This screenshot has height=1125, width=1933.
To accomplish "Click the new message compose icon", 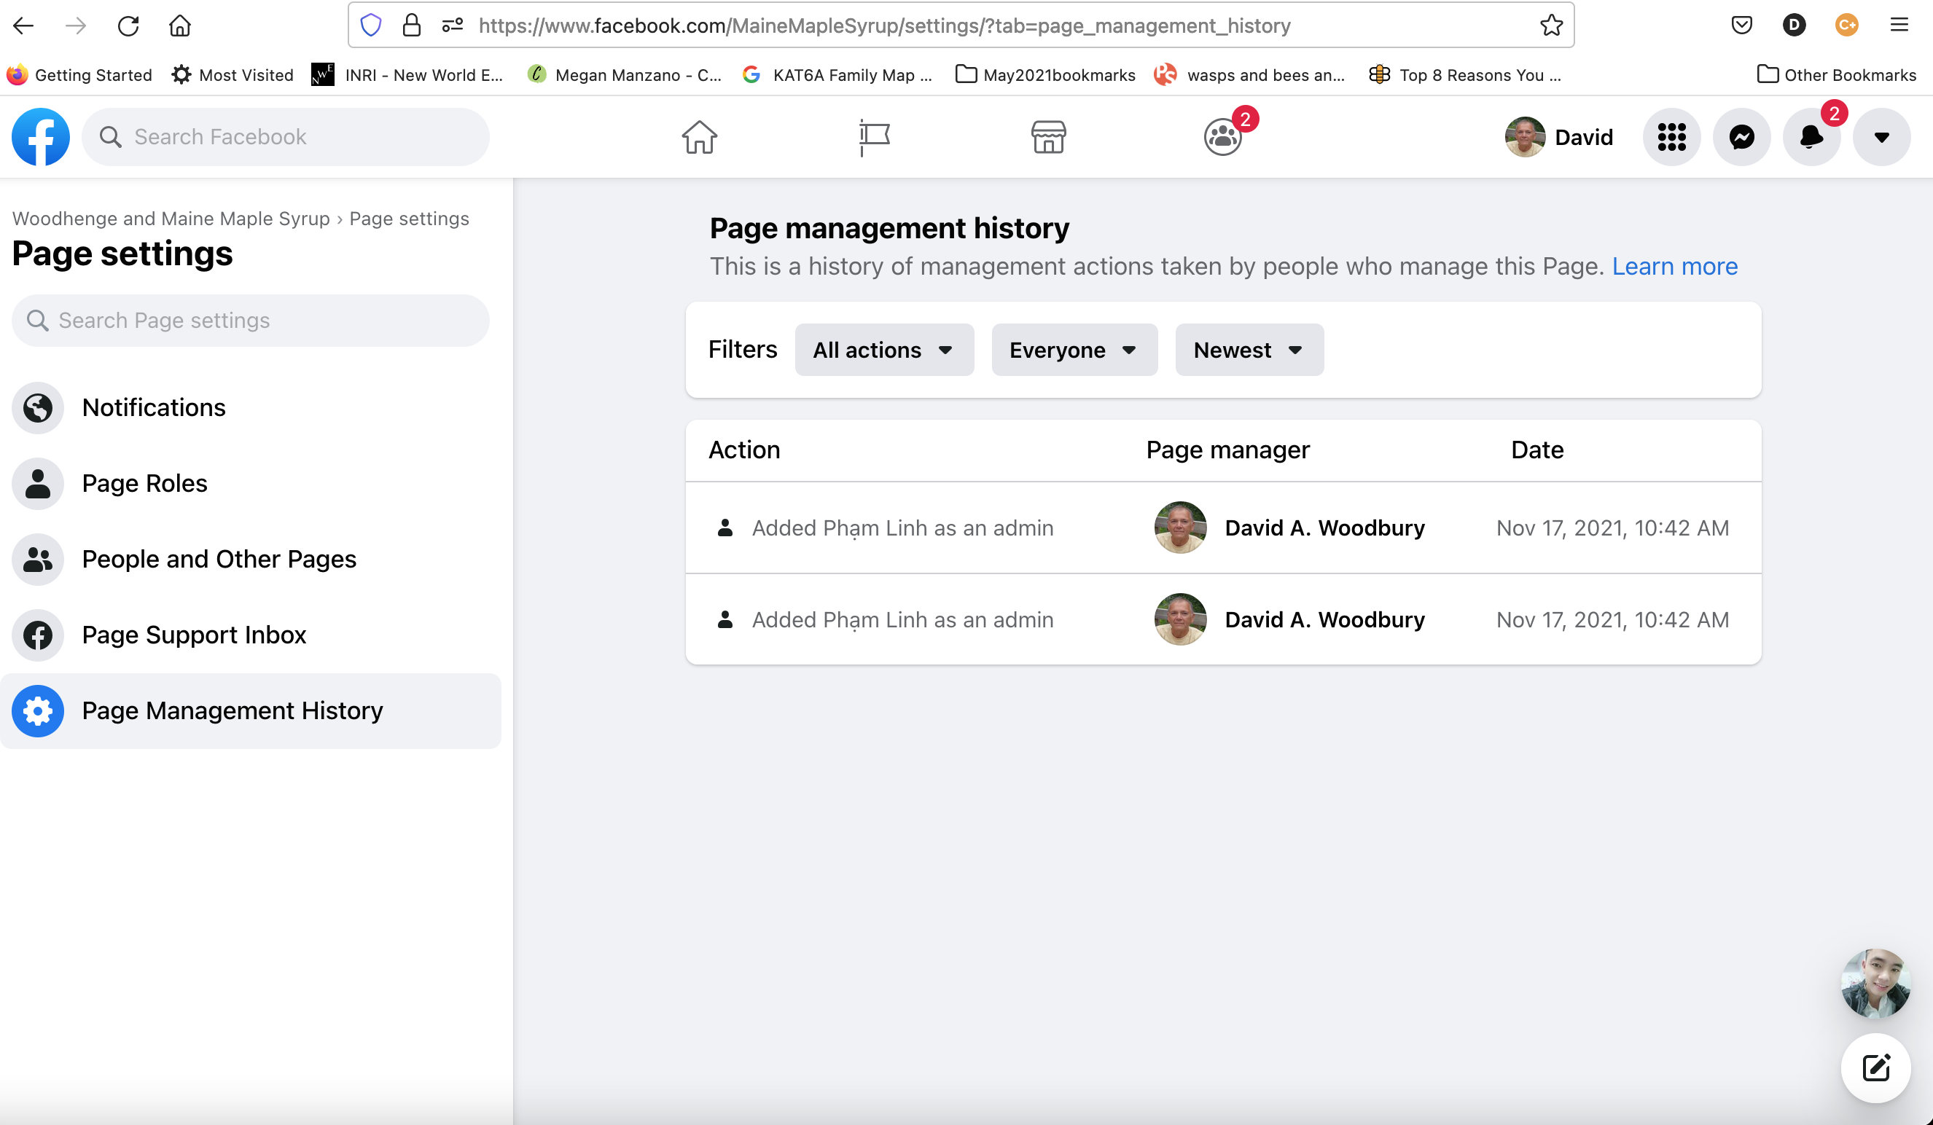I will pos(1875,1067).
